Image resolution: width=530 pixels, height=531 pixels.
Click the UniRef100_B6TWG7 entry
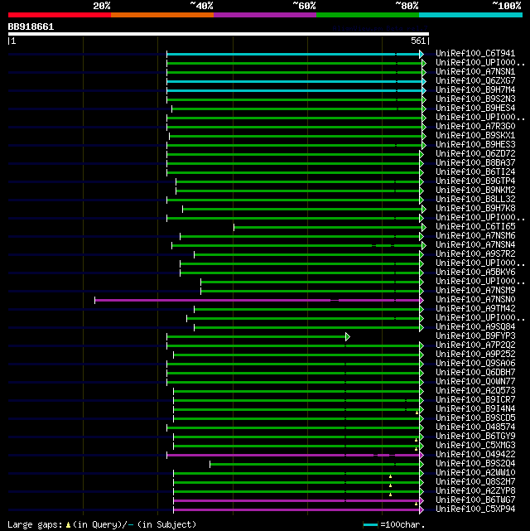[475, 500]
